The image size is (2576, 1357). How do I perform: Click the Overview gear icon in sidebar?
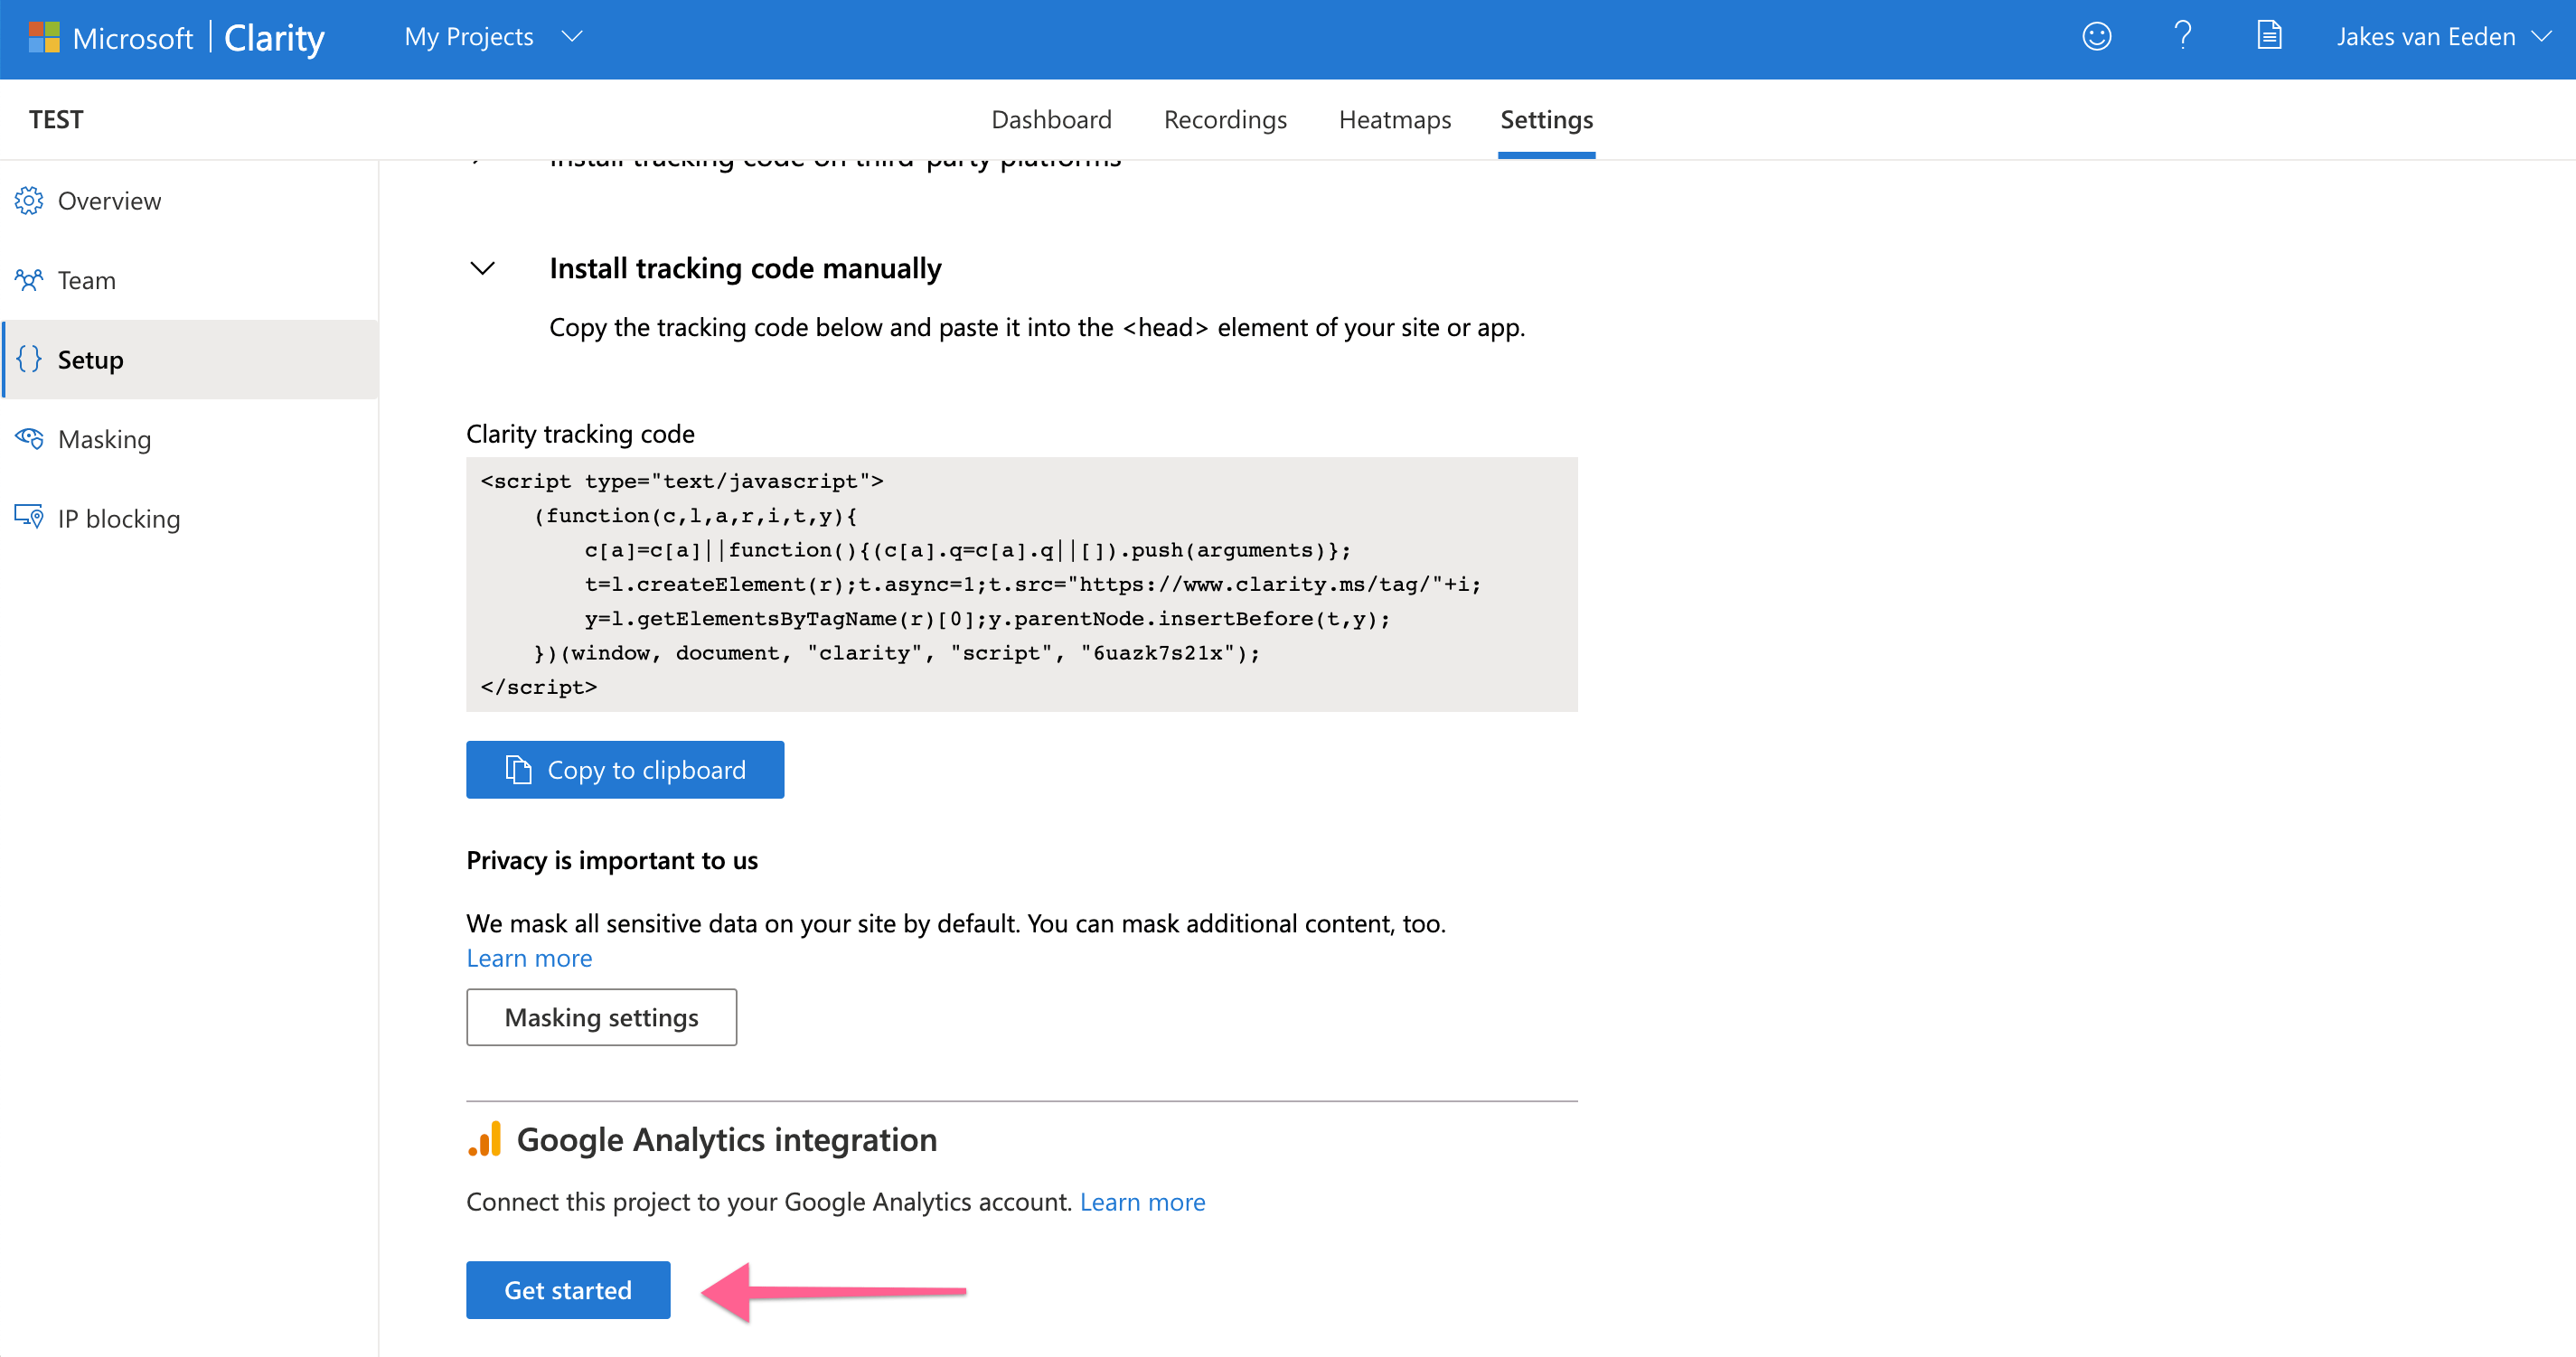point(29,200)
